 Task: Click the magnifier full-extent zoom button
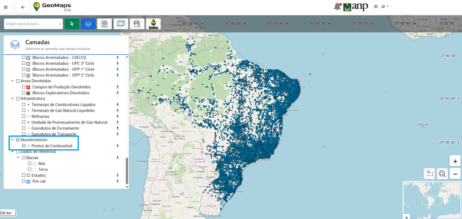click(x=442, y=174)
